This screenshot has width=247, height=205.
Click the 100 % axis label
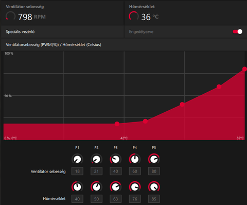pyautogui.click(x=9, y=54)
